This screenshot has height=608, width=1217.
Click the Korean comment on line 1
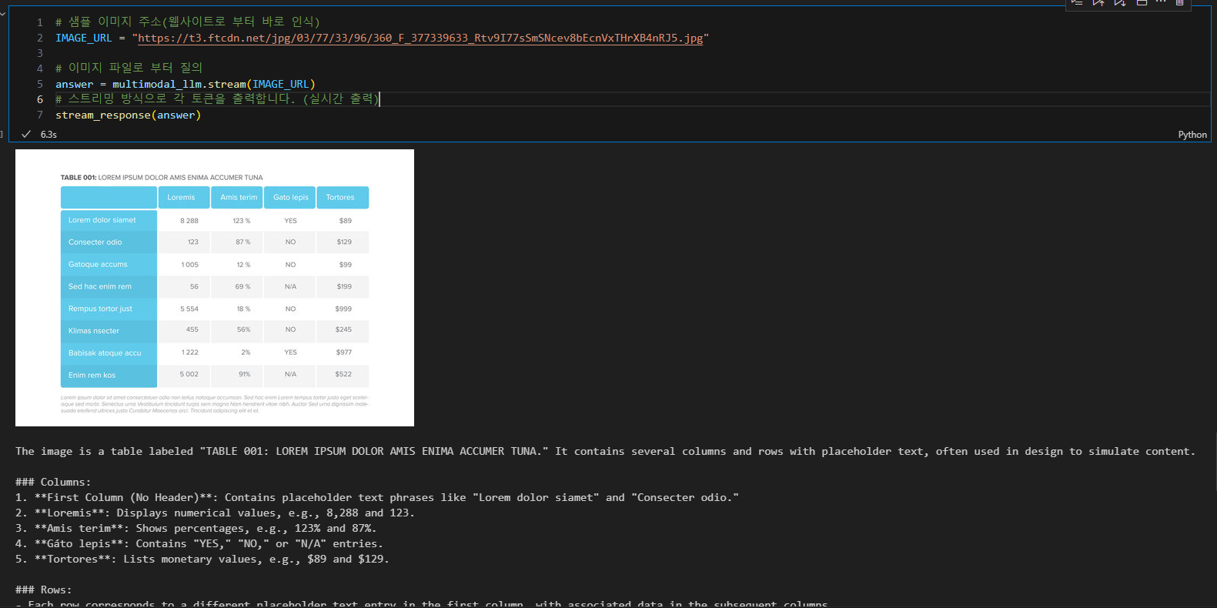tap(187, 22)
